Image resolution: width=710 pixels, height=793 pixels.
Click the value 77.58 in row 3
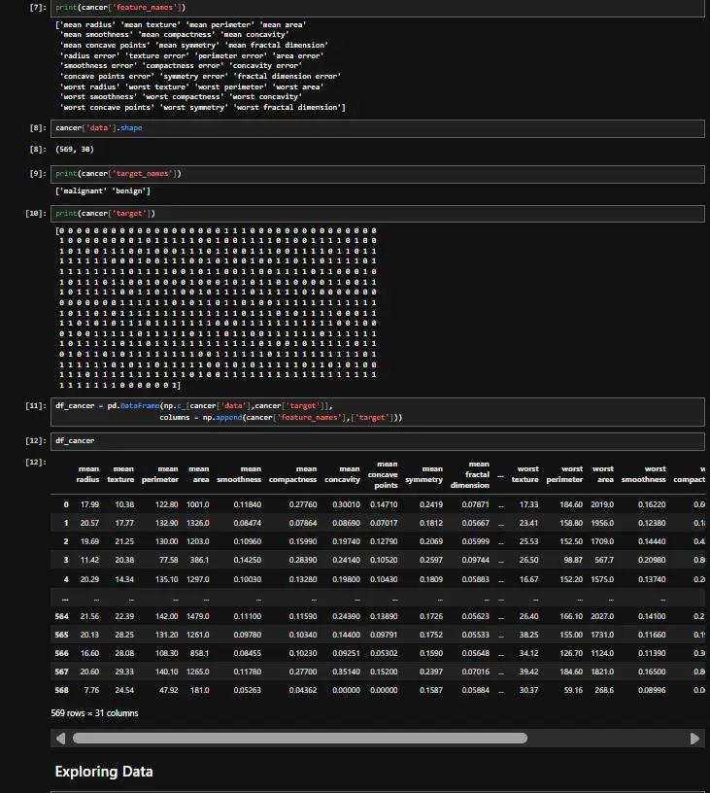169,560
